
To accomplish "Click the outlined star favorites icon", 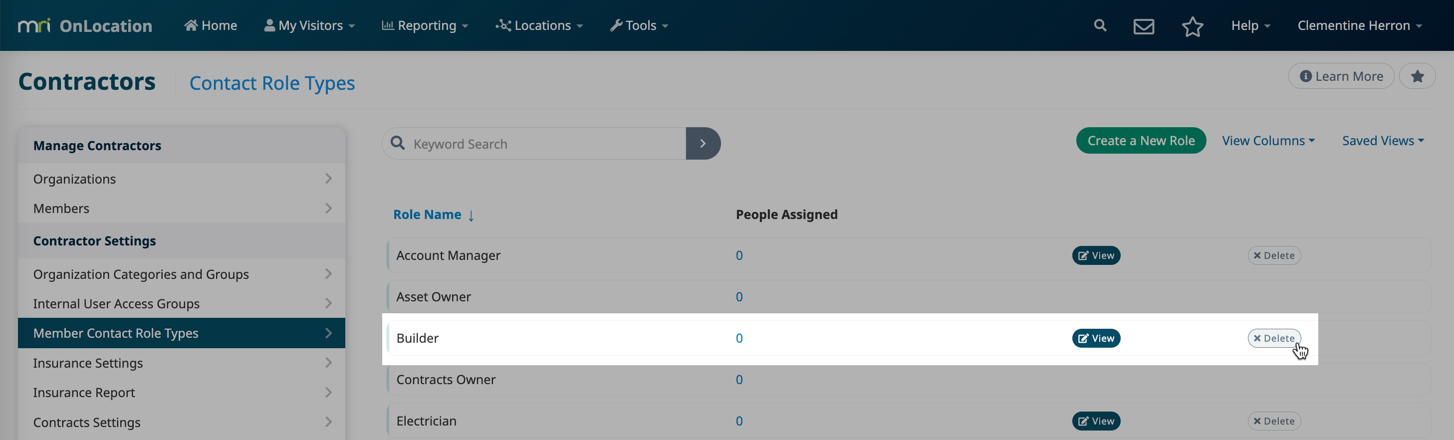I will click(x=1192, y=26).
